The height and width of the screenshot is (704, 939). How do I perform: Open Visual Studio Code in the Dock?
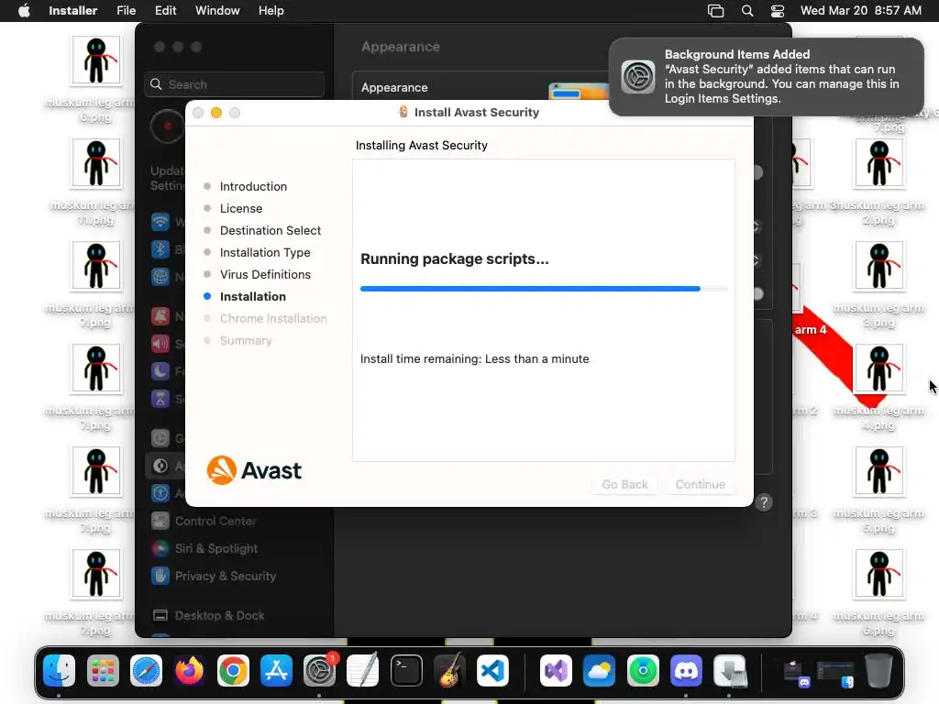[492, 670]
